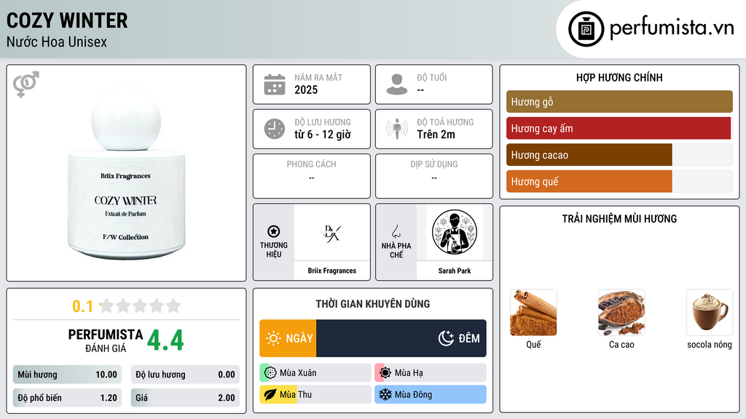Click the flower icon for Mùa Xuân
The image size is (746, 419).
(x=270, y=373)
